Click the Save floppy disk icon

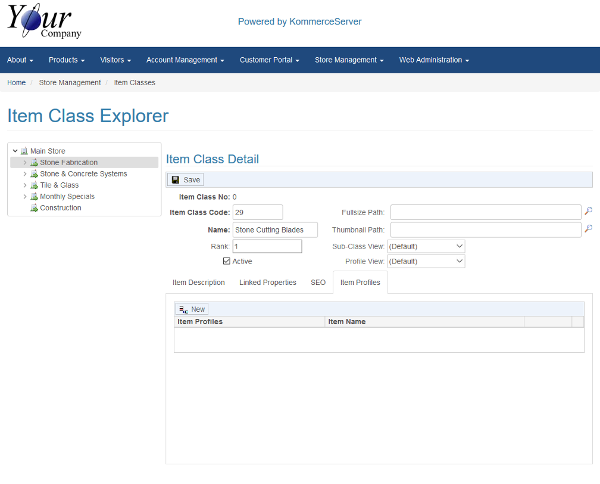[x=176, y=180]
